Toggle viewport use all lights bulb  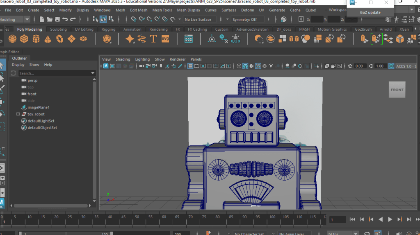270,66
